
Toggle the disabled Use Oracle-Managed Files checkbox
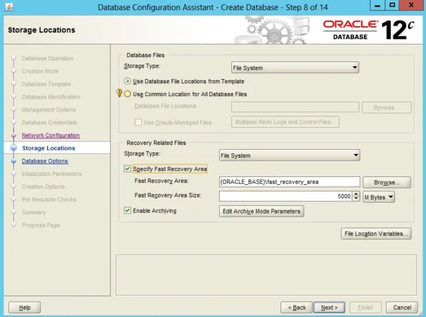coord(138,122)
